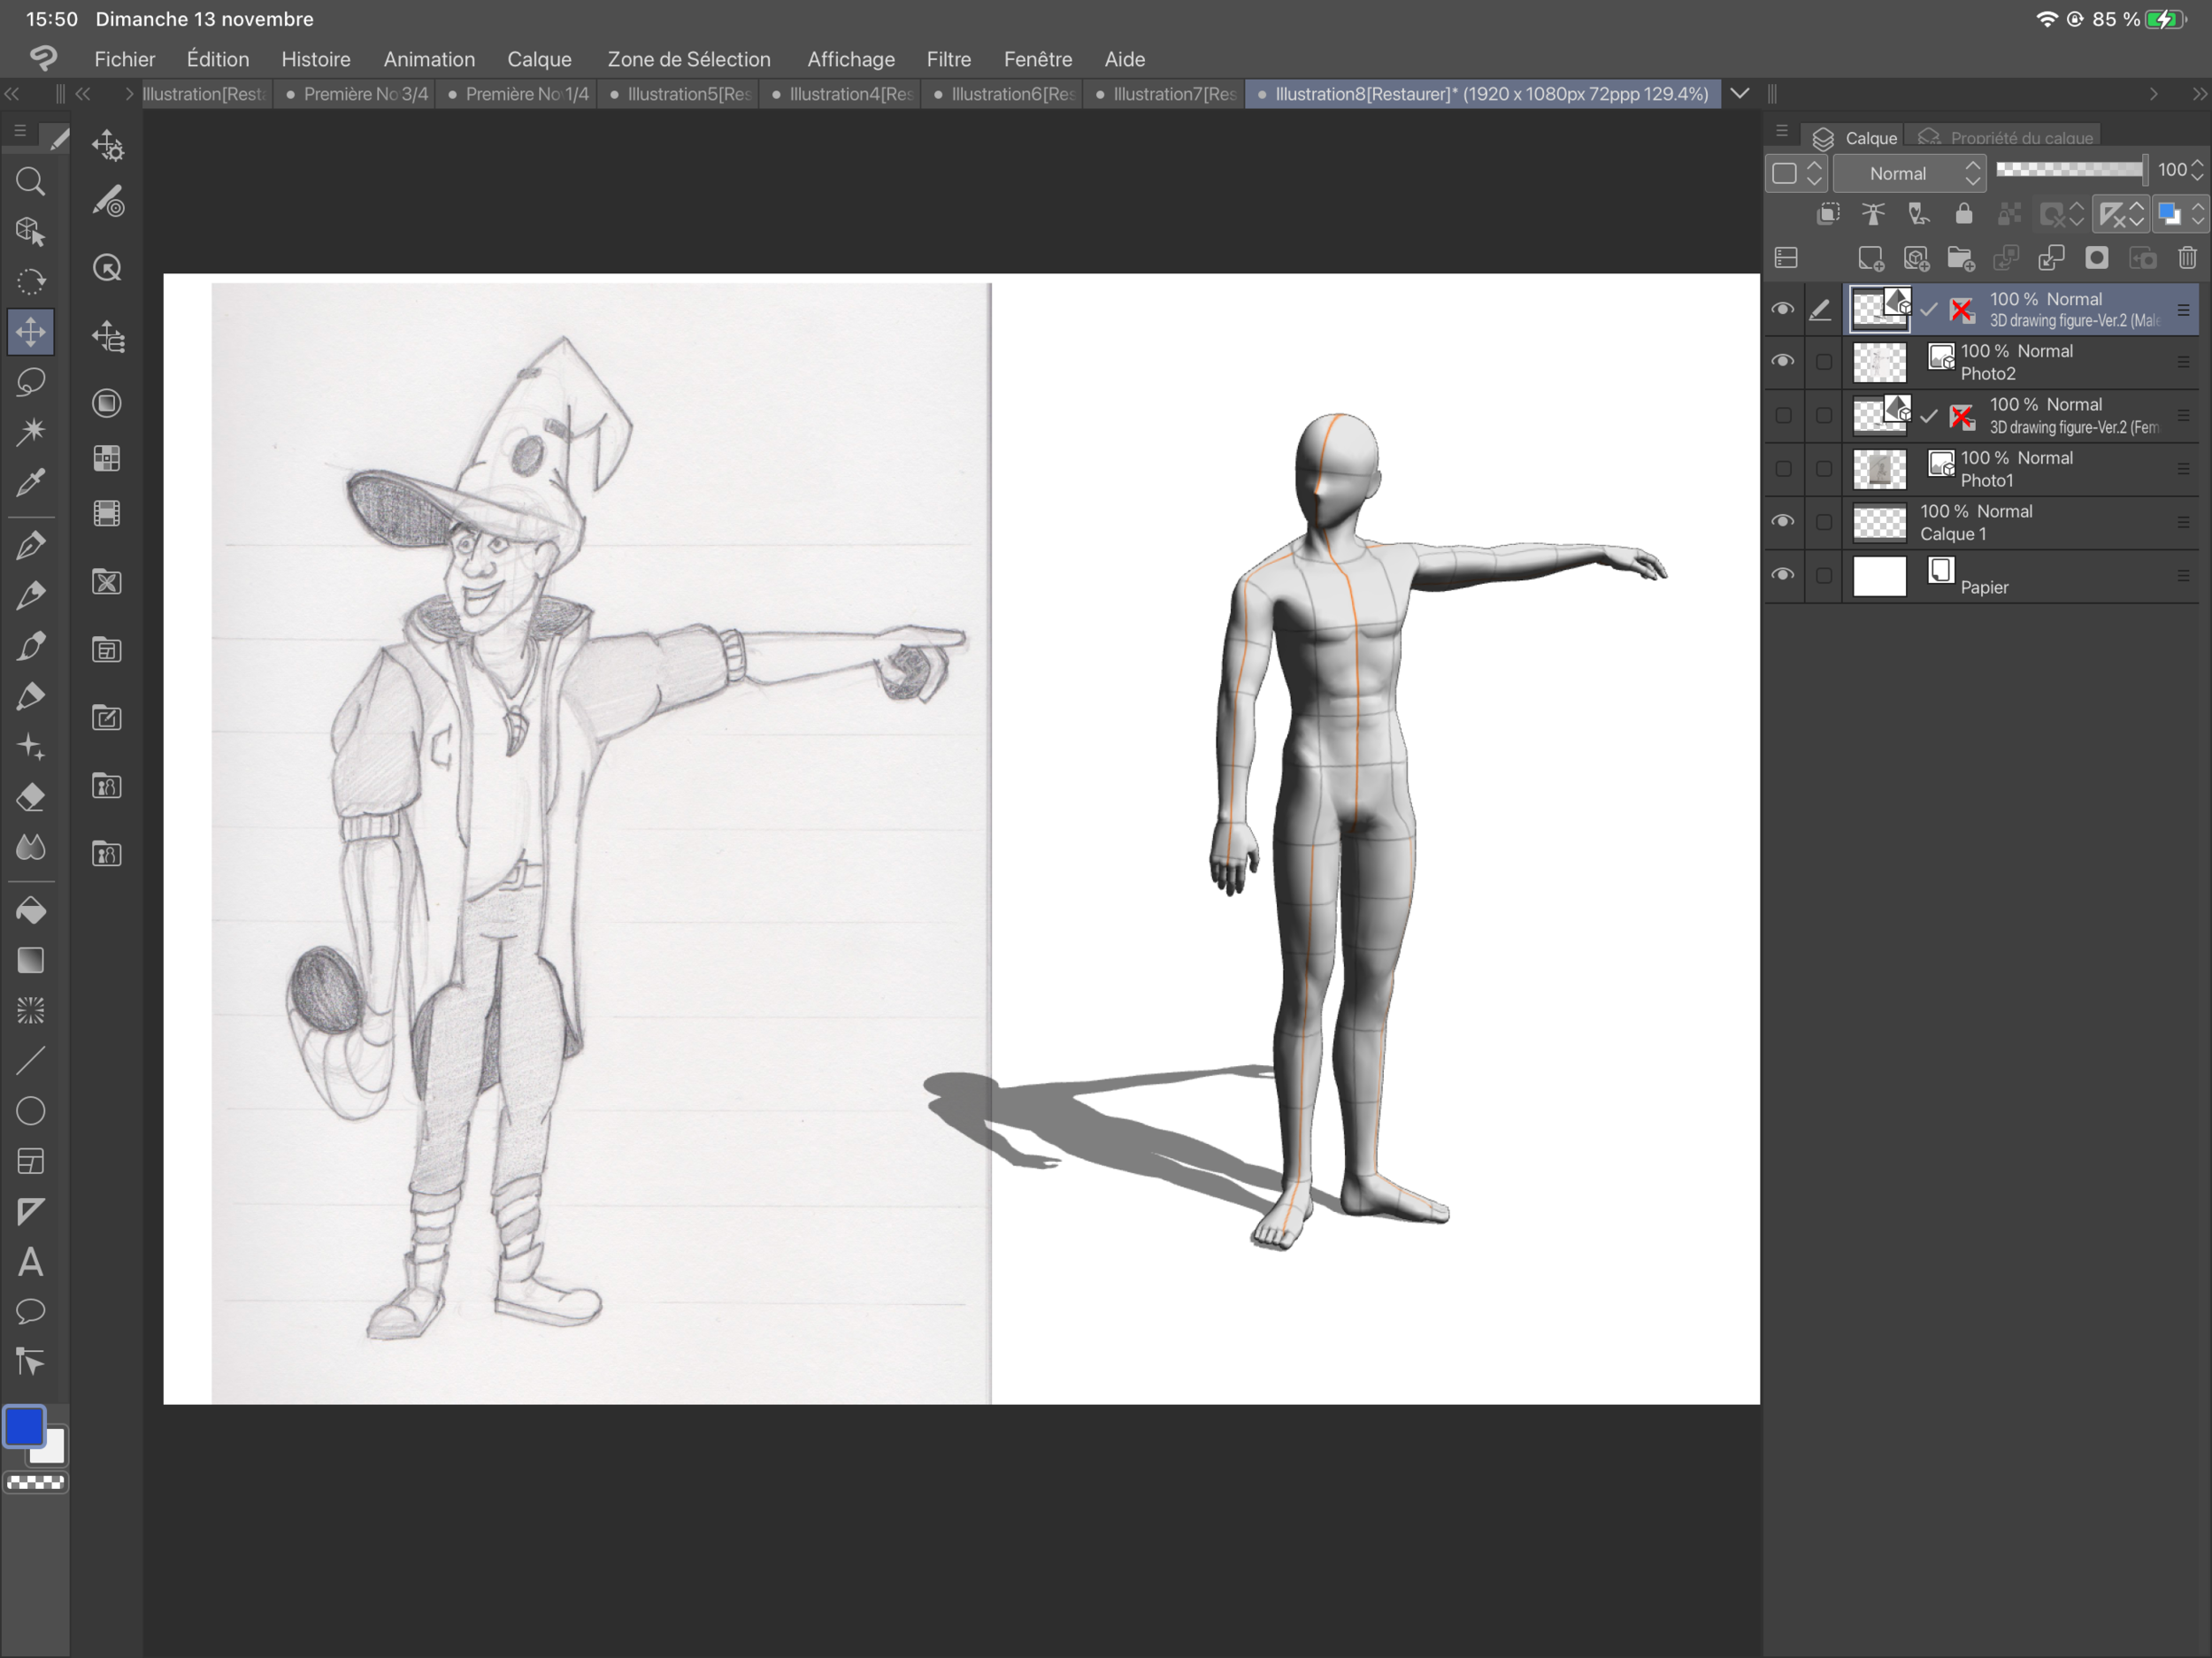The width and height of the screenshot is (2212, 1658).
Task: Select the Eyedropper tool
Action: (31, 483)
